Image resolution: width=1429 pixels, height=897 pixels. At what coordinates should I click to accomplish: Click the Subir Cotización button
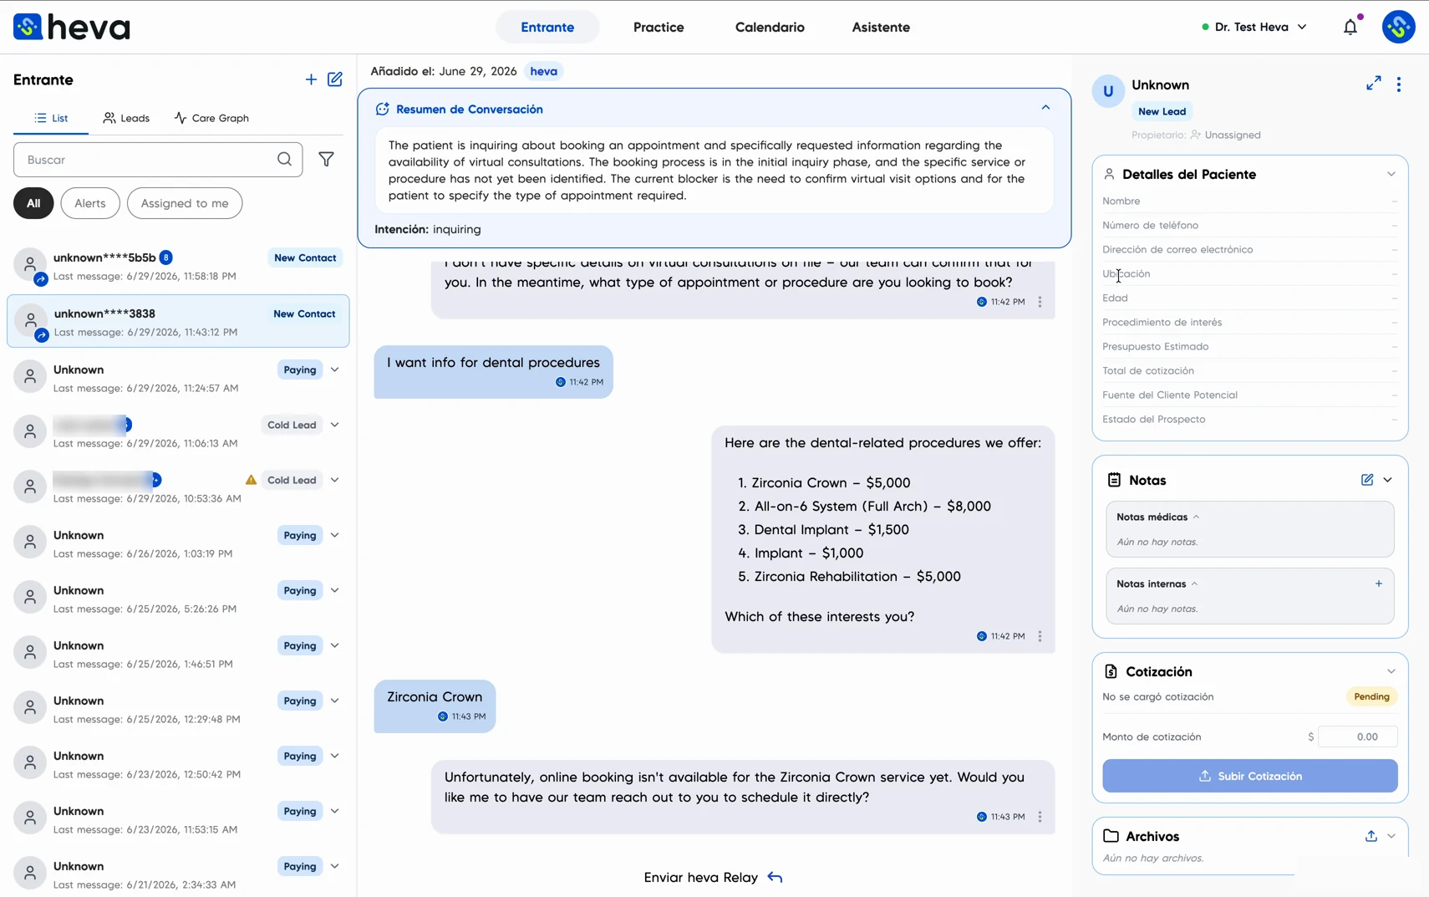[x=1250, y=776]
